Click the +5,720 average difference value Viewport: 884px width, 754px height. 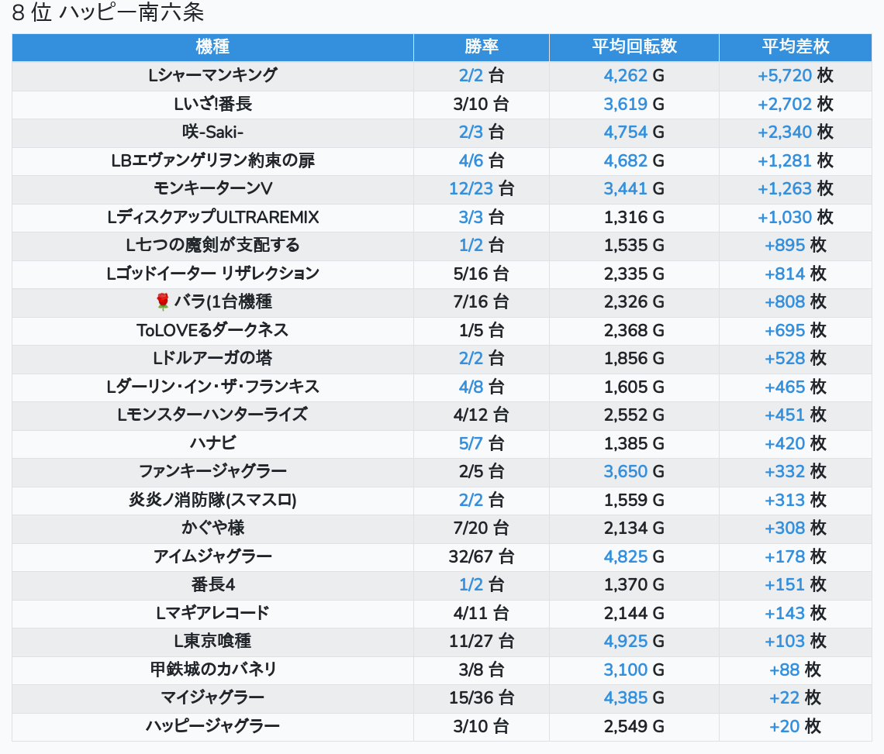784,75
